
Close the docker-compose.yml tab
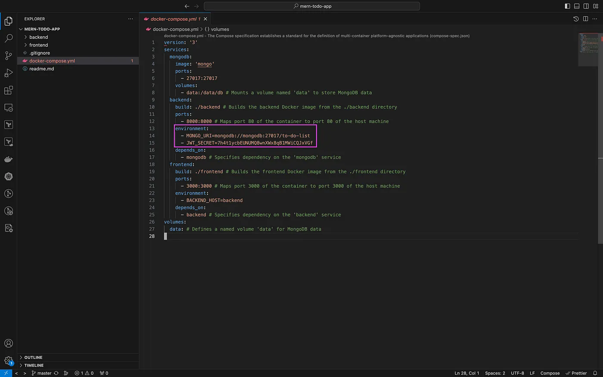(205, 19)
